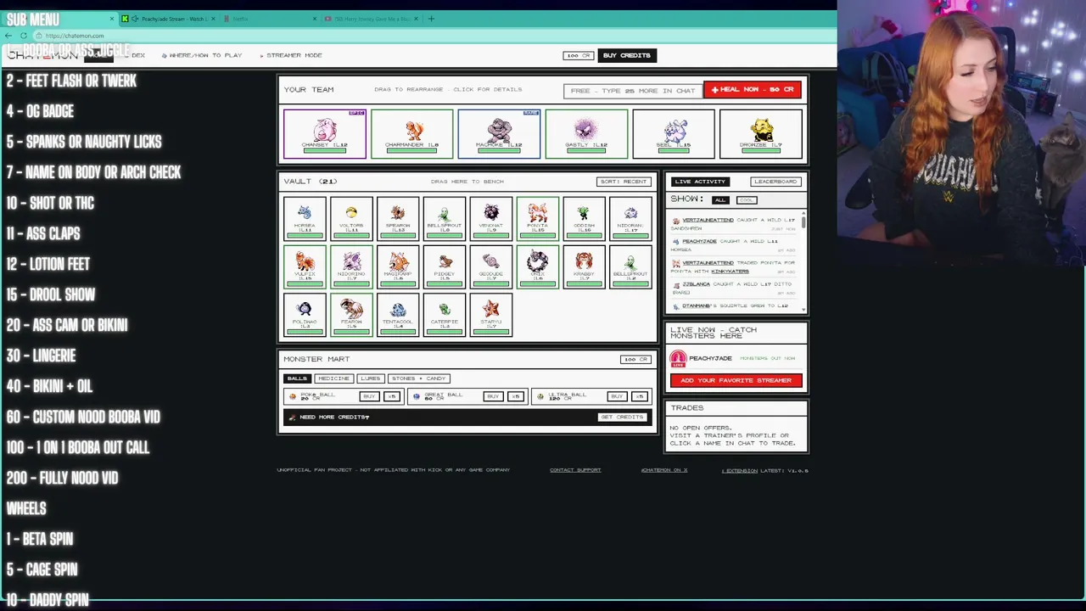Screen dimensions: 1086x611
Task: Click the 100 CR balance in the header
Action: pos(578,55)
